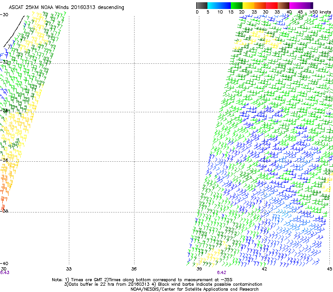The height and width of the screenshot is (292, 333).
Task: Click the '-40' latitude axis label
Action: (x=4, y=264)
